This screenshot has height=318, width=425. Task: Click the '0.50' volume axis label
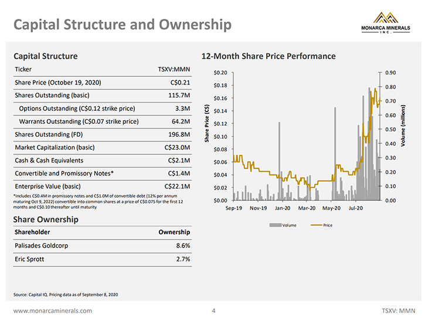(390, 130)
